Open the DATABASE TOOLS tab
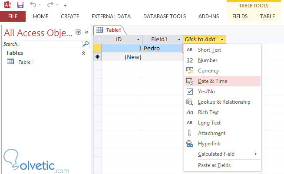Viewport: 284px width, 174px height. [165, 16]
